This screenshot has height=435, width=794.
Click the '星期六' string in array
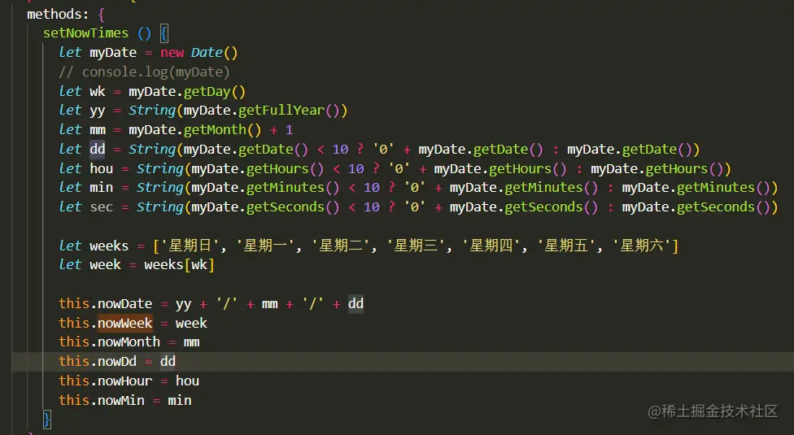coord(642,246)
